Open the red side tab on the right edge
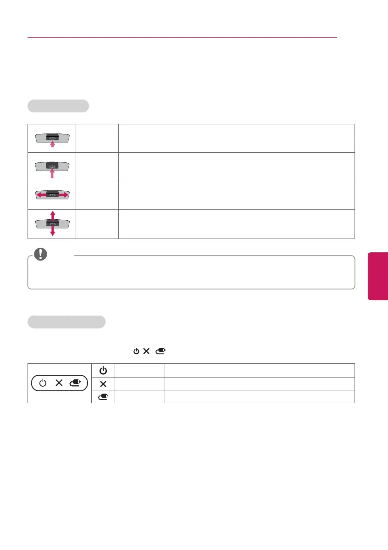 [378, 276]
